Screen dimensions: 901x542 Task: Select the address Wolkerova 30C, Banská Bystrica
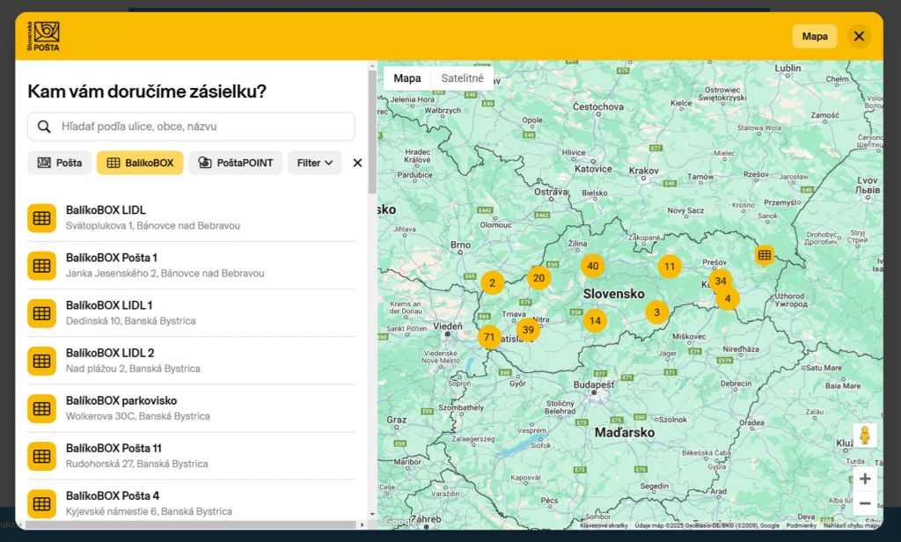(x=137, y=416)
